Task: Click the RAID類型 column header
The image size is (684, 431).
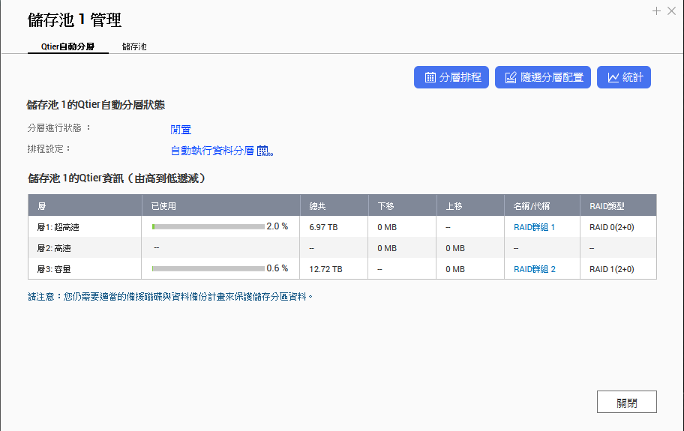Action: coord(607,205)
